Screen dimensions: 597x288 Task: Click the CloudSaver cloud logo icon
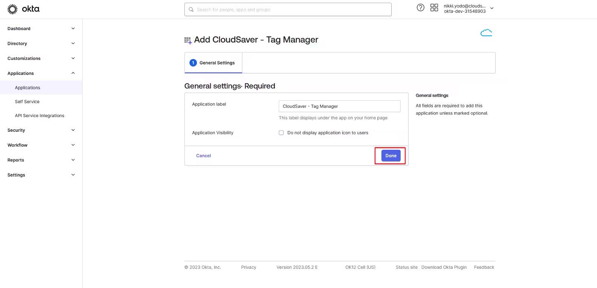click(x=486, y=33)
